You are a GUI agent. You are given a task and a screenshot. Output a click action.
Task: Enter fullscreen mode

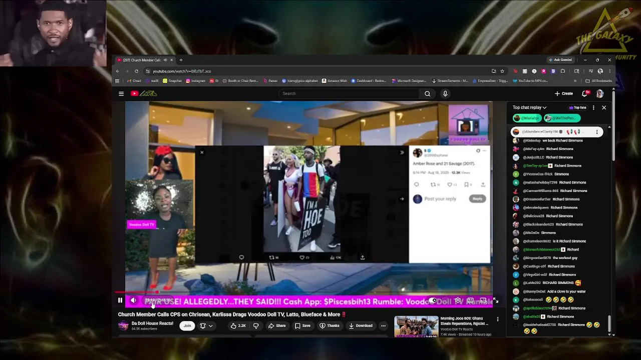(495, 300)
